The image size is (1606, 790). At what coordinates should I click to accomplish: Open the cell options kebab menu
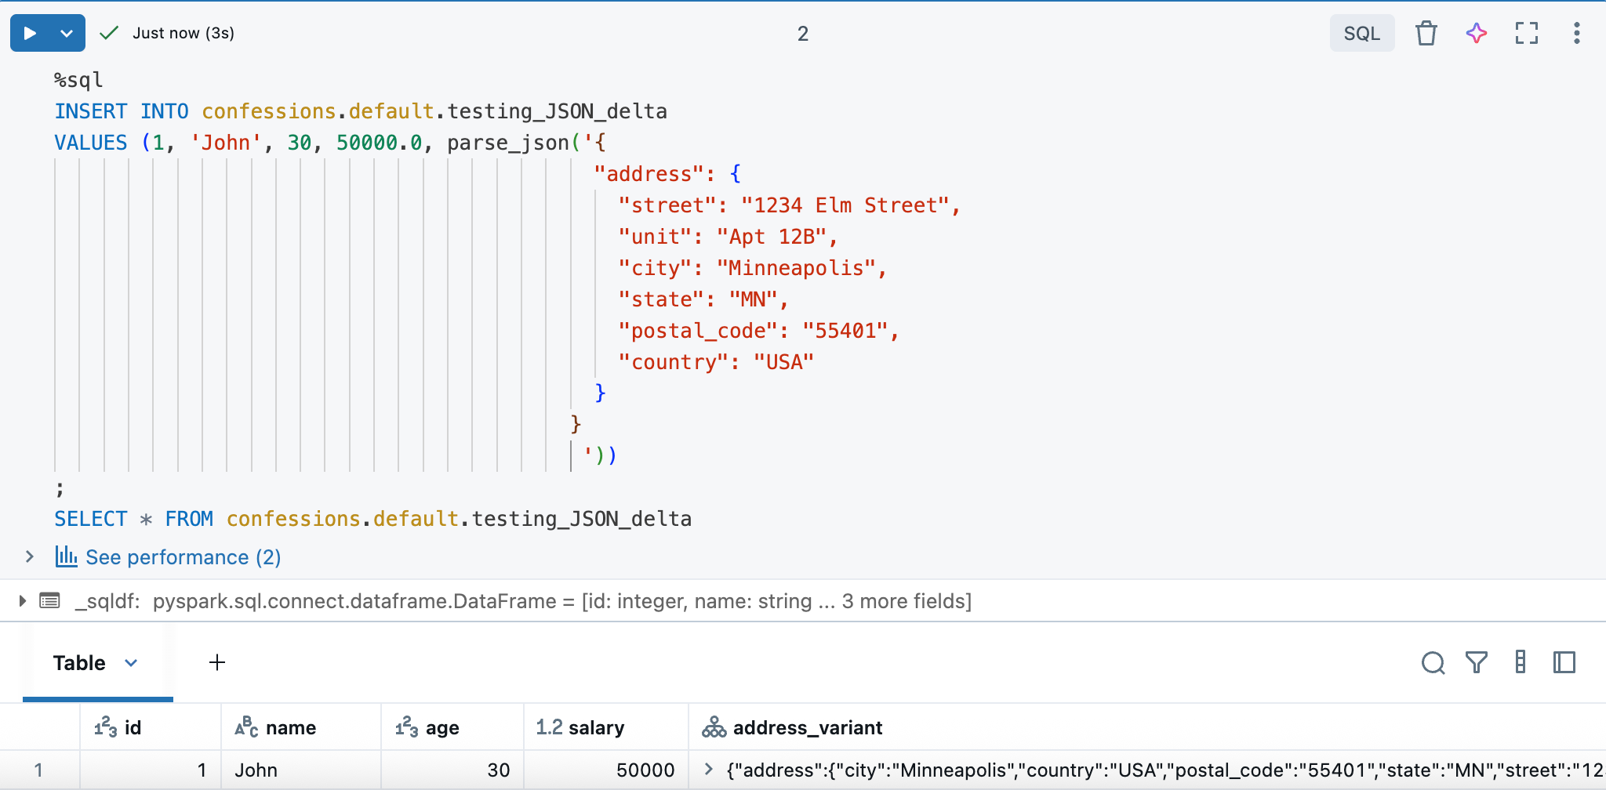[x=1576, y=32]
